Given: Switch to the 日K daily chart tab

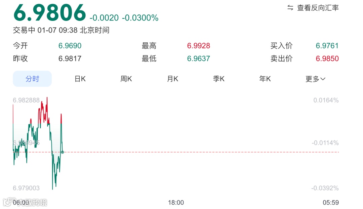Looking at the screenshot, I should click(x=80, y=79).
